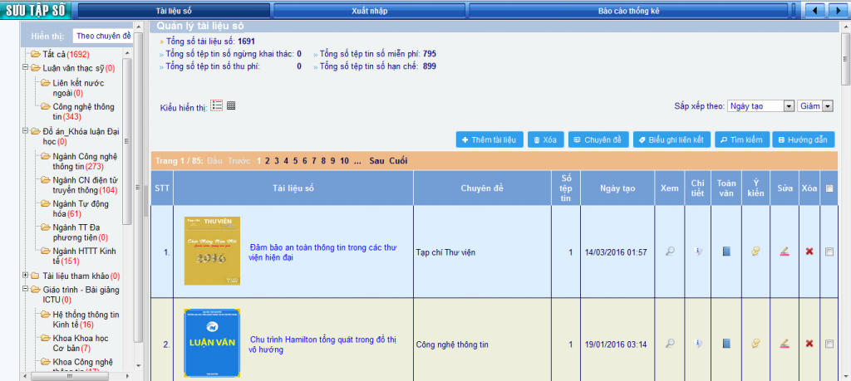Viewport: 851px width, 381px height.
Task: Select Khoa Khoa học Cơ bản (7)
Action: tap(81, 343)
